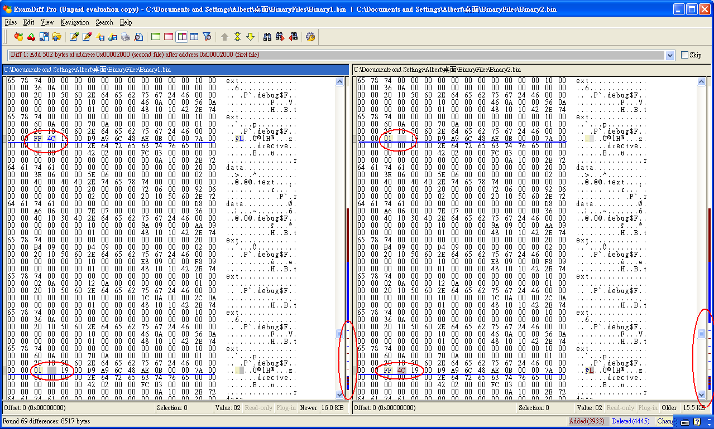Viewport: 714px width, 429px height.
Task: Click the folder with up-arrow toolbar icon
Action: (57, 37)
